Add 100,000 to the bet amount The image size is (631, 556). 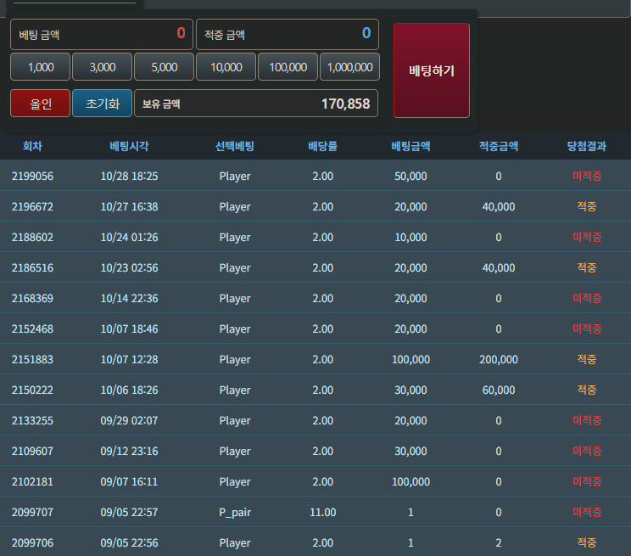(288, 67)
